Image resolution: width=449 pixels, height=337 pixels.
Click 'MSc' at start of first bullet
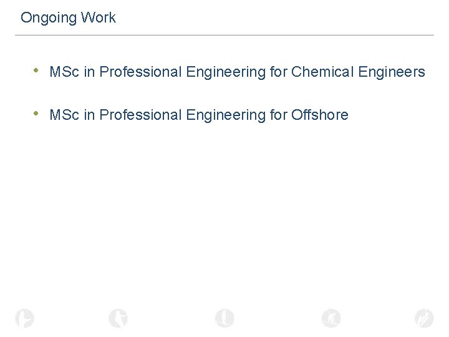[x=64, y=72]
